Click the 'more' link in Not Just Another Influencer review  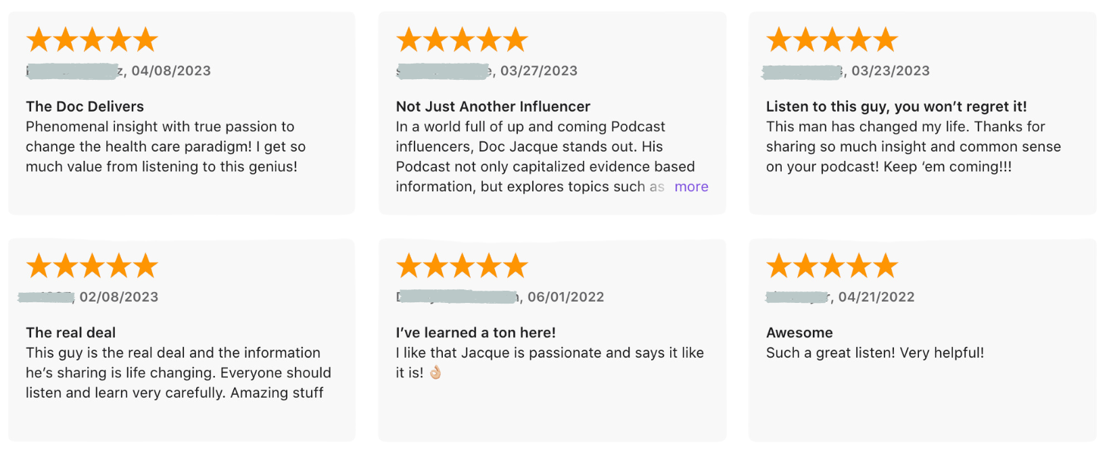pyautogui.click(x=691, y=187)
